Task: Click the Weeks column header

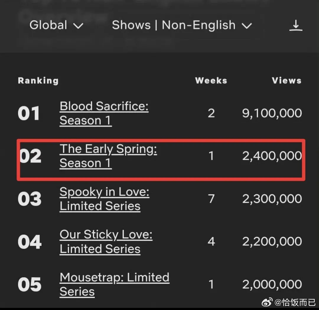Action: tap(211, 81)
